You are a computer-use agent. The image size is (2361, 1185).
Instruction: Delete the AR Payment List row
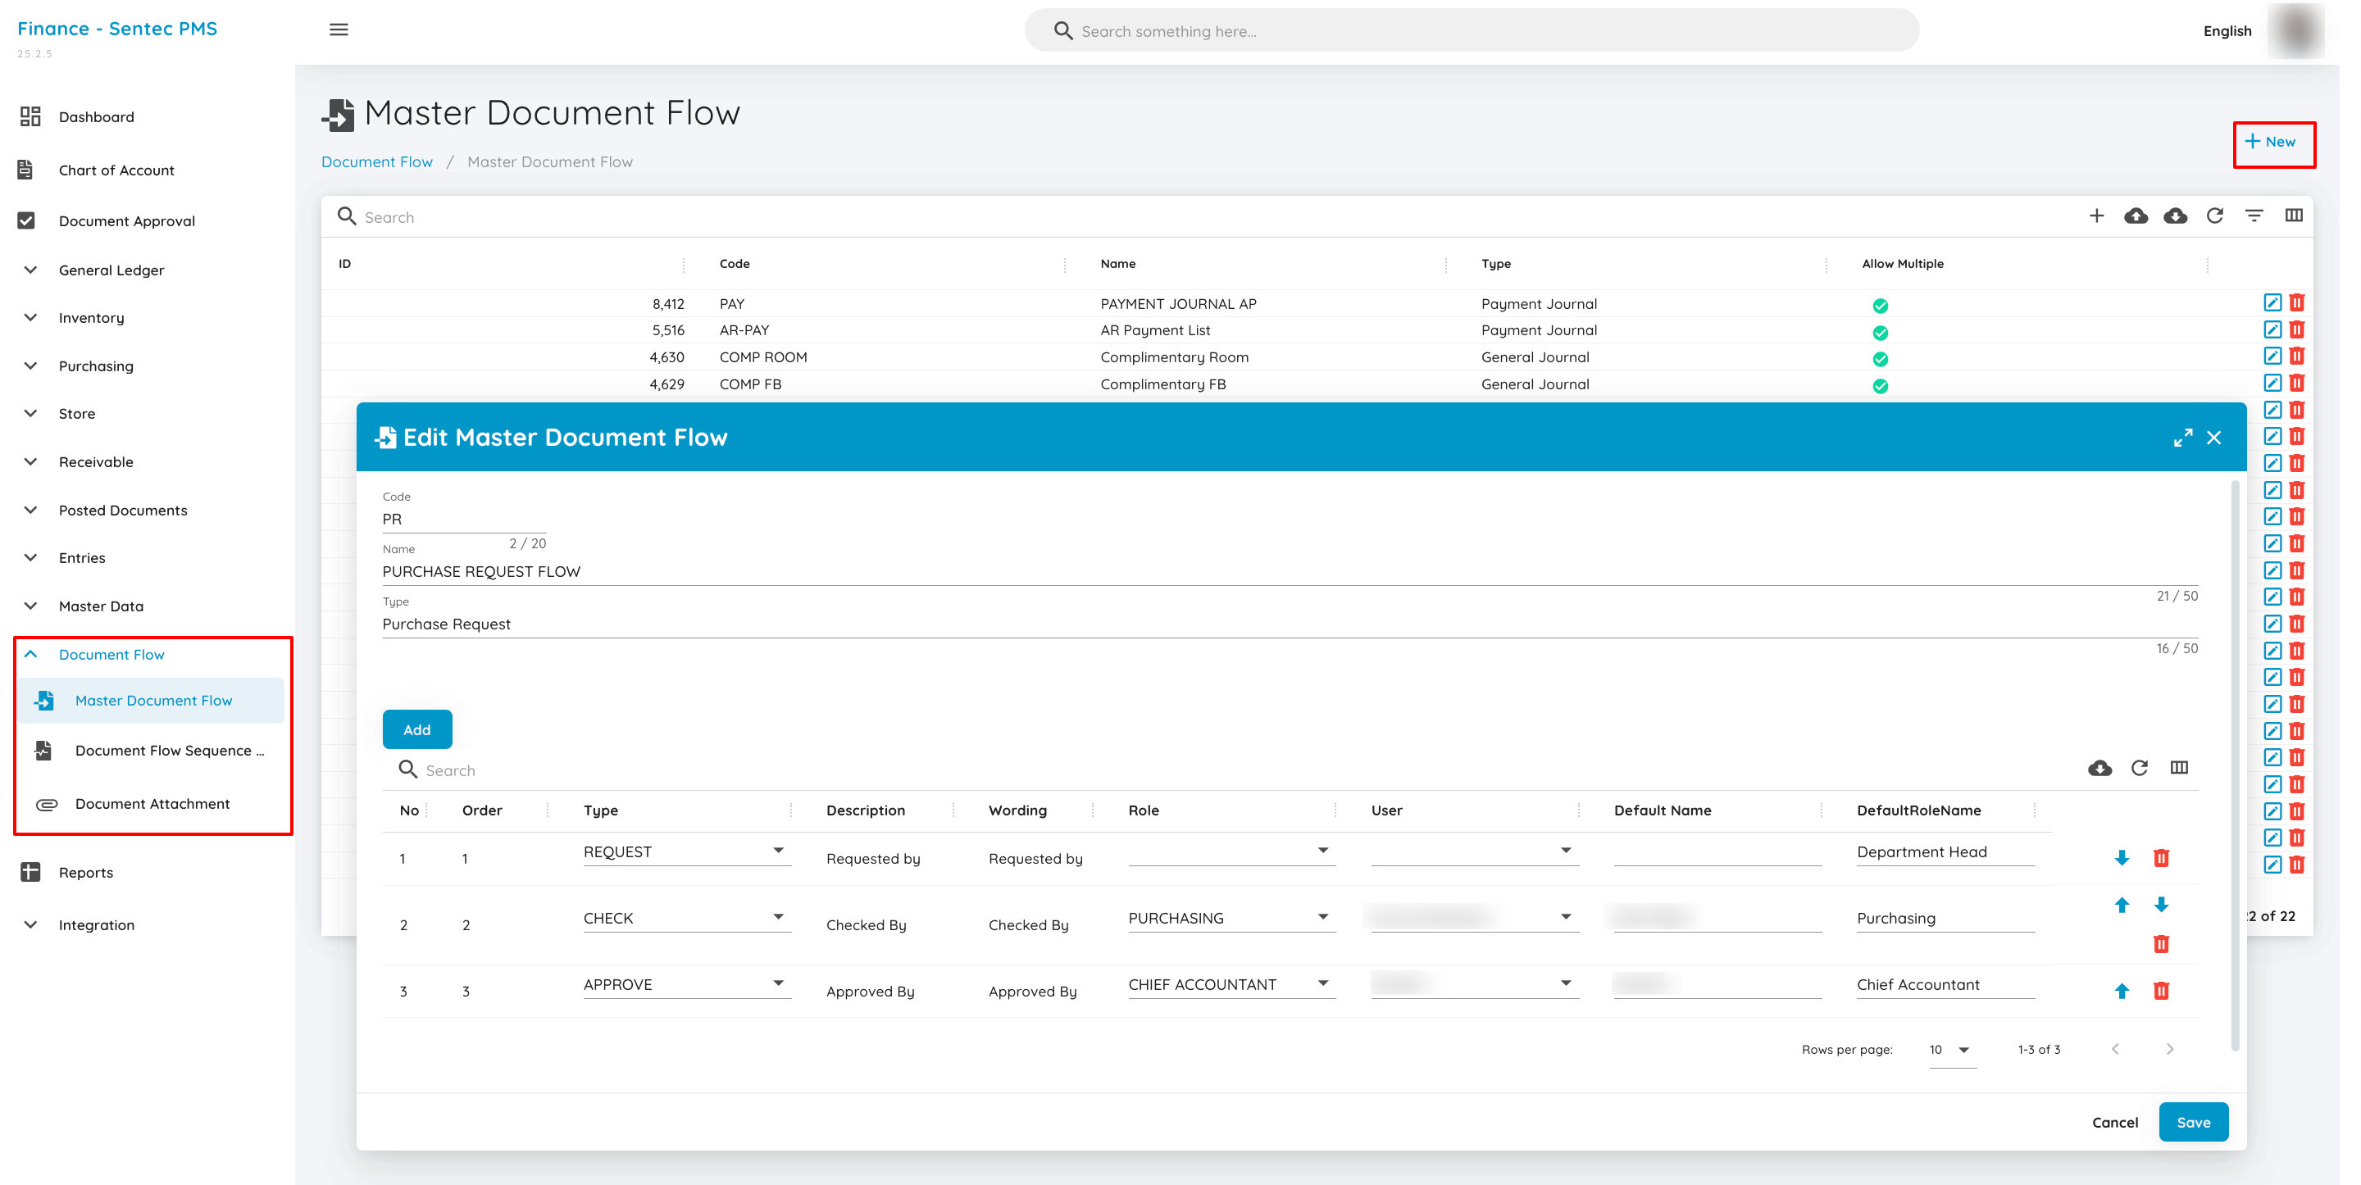(x=2297, y=330)
